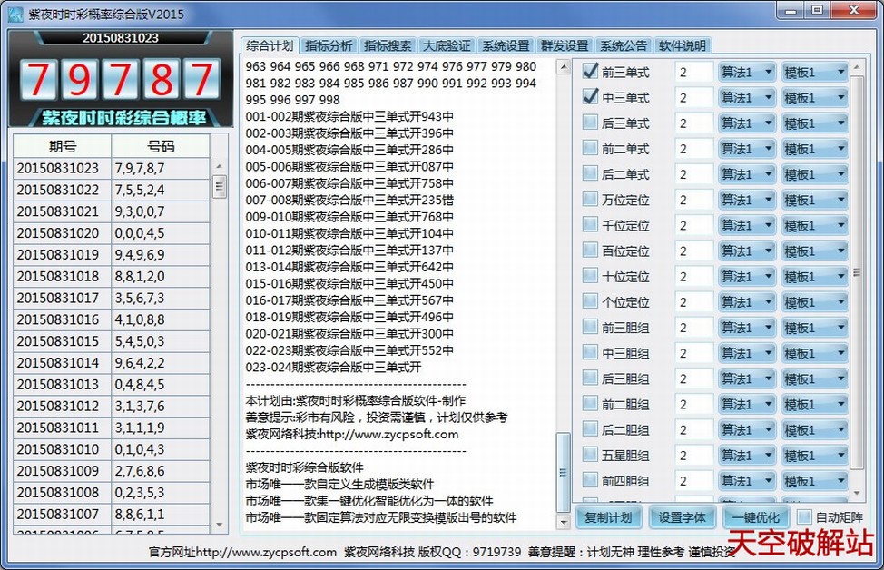Switch to the 指标分析 tab
The image size is (884, 570).
(329, 44)
